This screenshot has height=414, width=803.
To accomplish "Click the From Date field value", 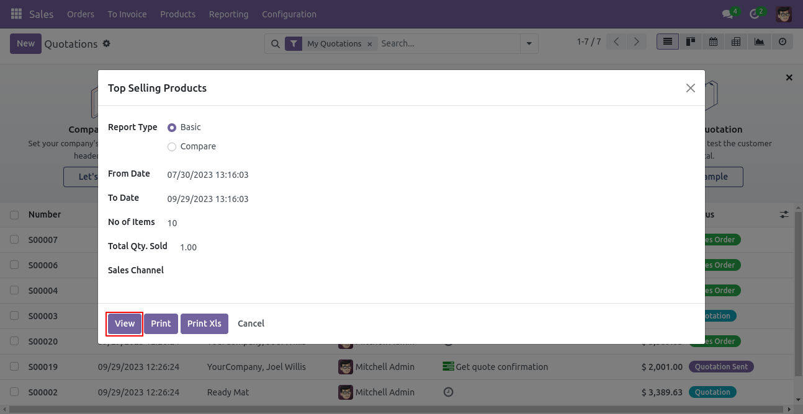I will (x=208, y=175).
